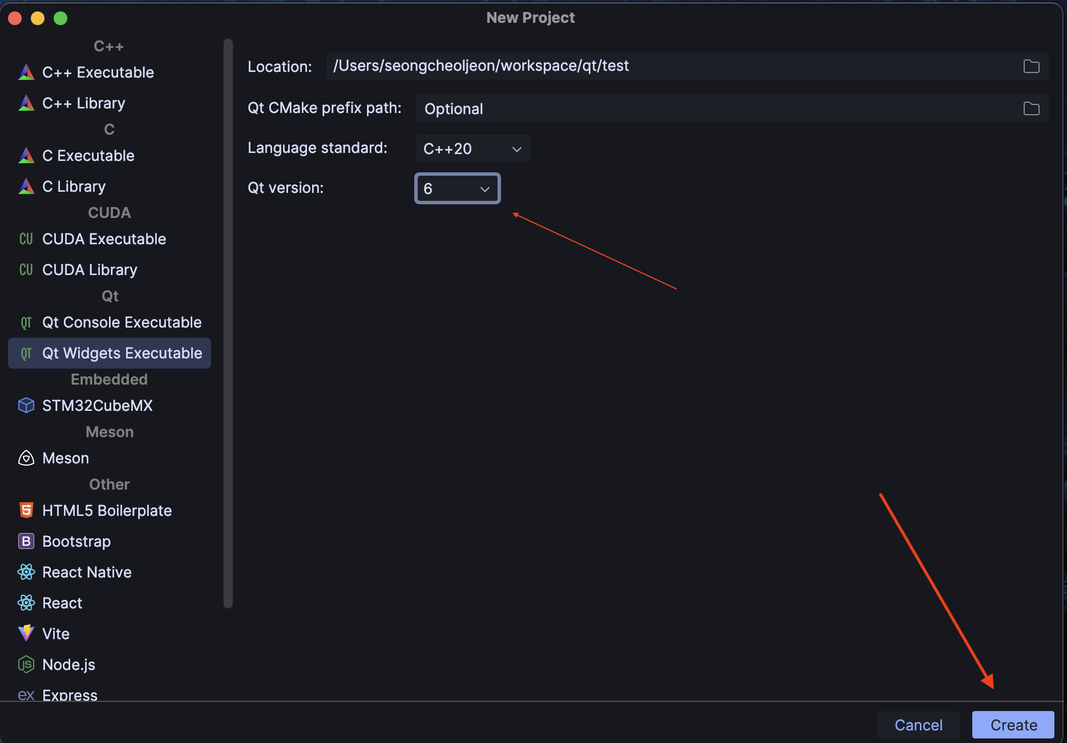Browse for the Qt CMake prefix path
Viewport: 1067px width, 743px height.
point(1031,108)
